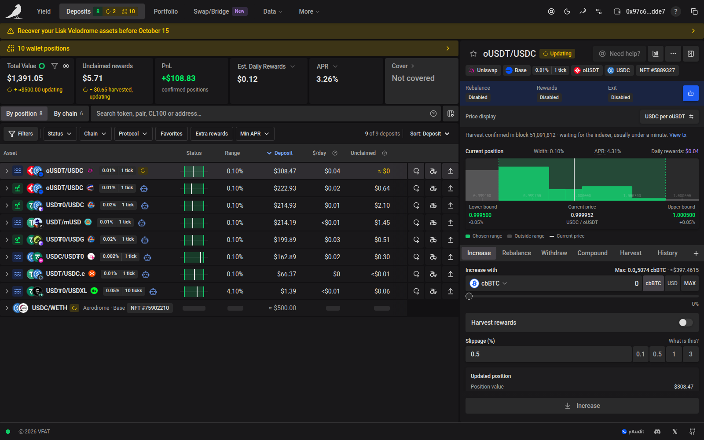Click the scythe icon in the top bar
Screen dimensions: 704x440
point(583,11)
